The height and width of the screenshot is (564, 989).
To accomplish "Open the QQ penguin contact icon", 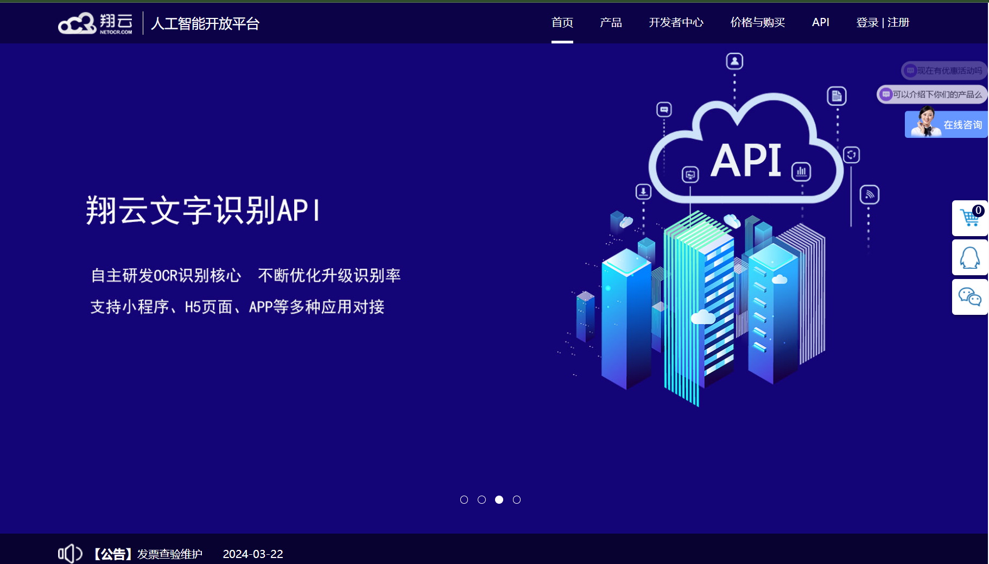I will coord(970,258).
